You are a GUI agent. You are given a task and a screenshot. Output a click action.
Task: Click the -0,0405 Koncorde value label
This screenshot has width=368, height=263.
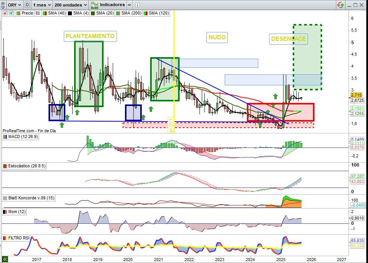click(358, 205)
